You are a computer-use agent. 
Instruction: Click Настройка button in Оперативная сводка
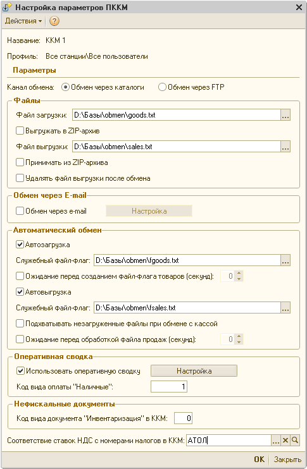(x=194, y=371)
